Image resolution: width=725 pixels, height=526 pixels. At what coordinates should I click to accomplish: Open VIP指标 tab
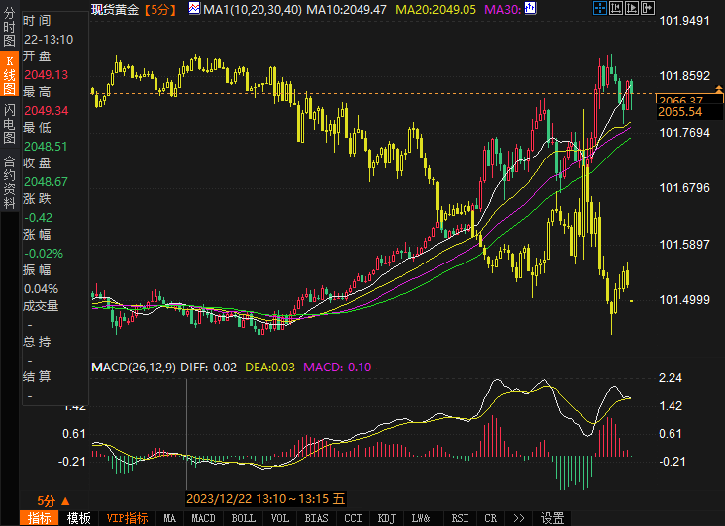point(127,518)
